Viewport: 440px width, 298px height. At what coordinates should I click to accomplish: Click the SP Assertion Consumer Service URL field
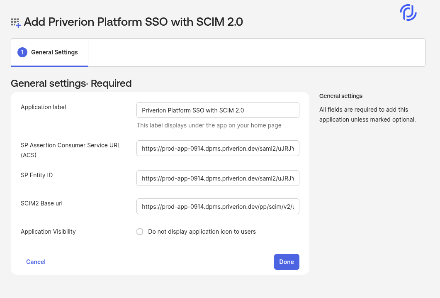click(218, 148)
